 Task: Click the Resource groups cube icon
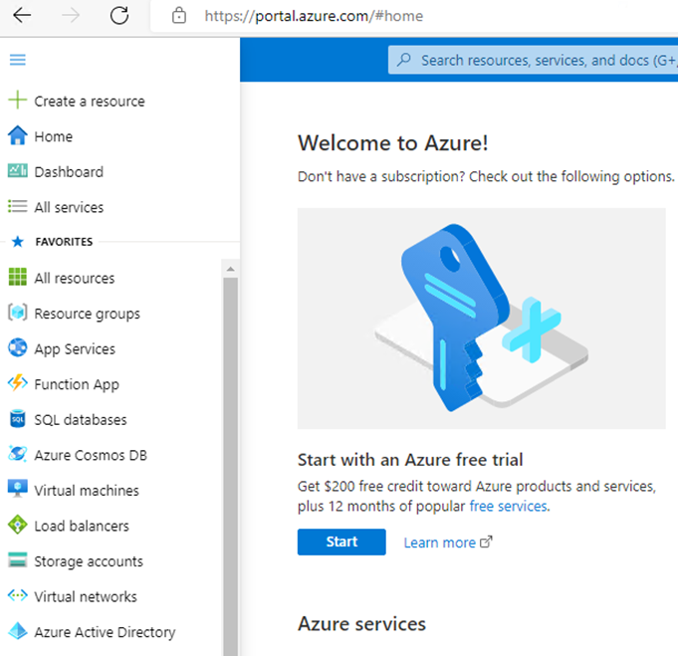tap(17, 314)
